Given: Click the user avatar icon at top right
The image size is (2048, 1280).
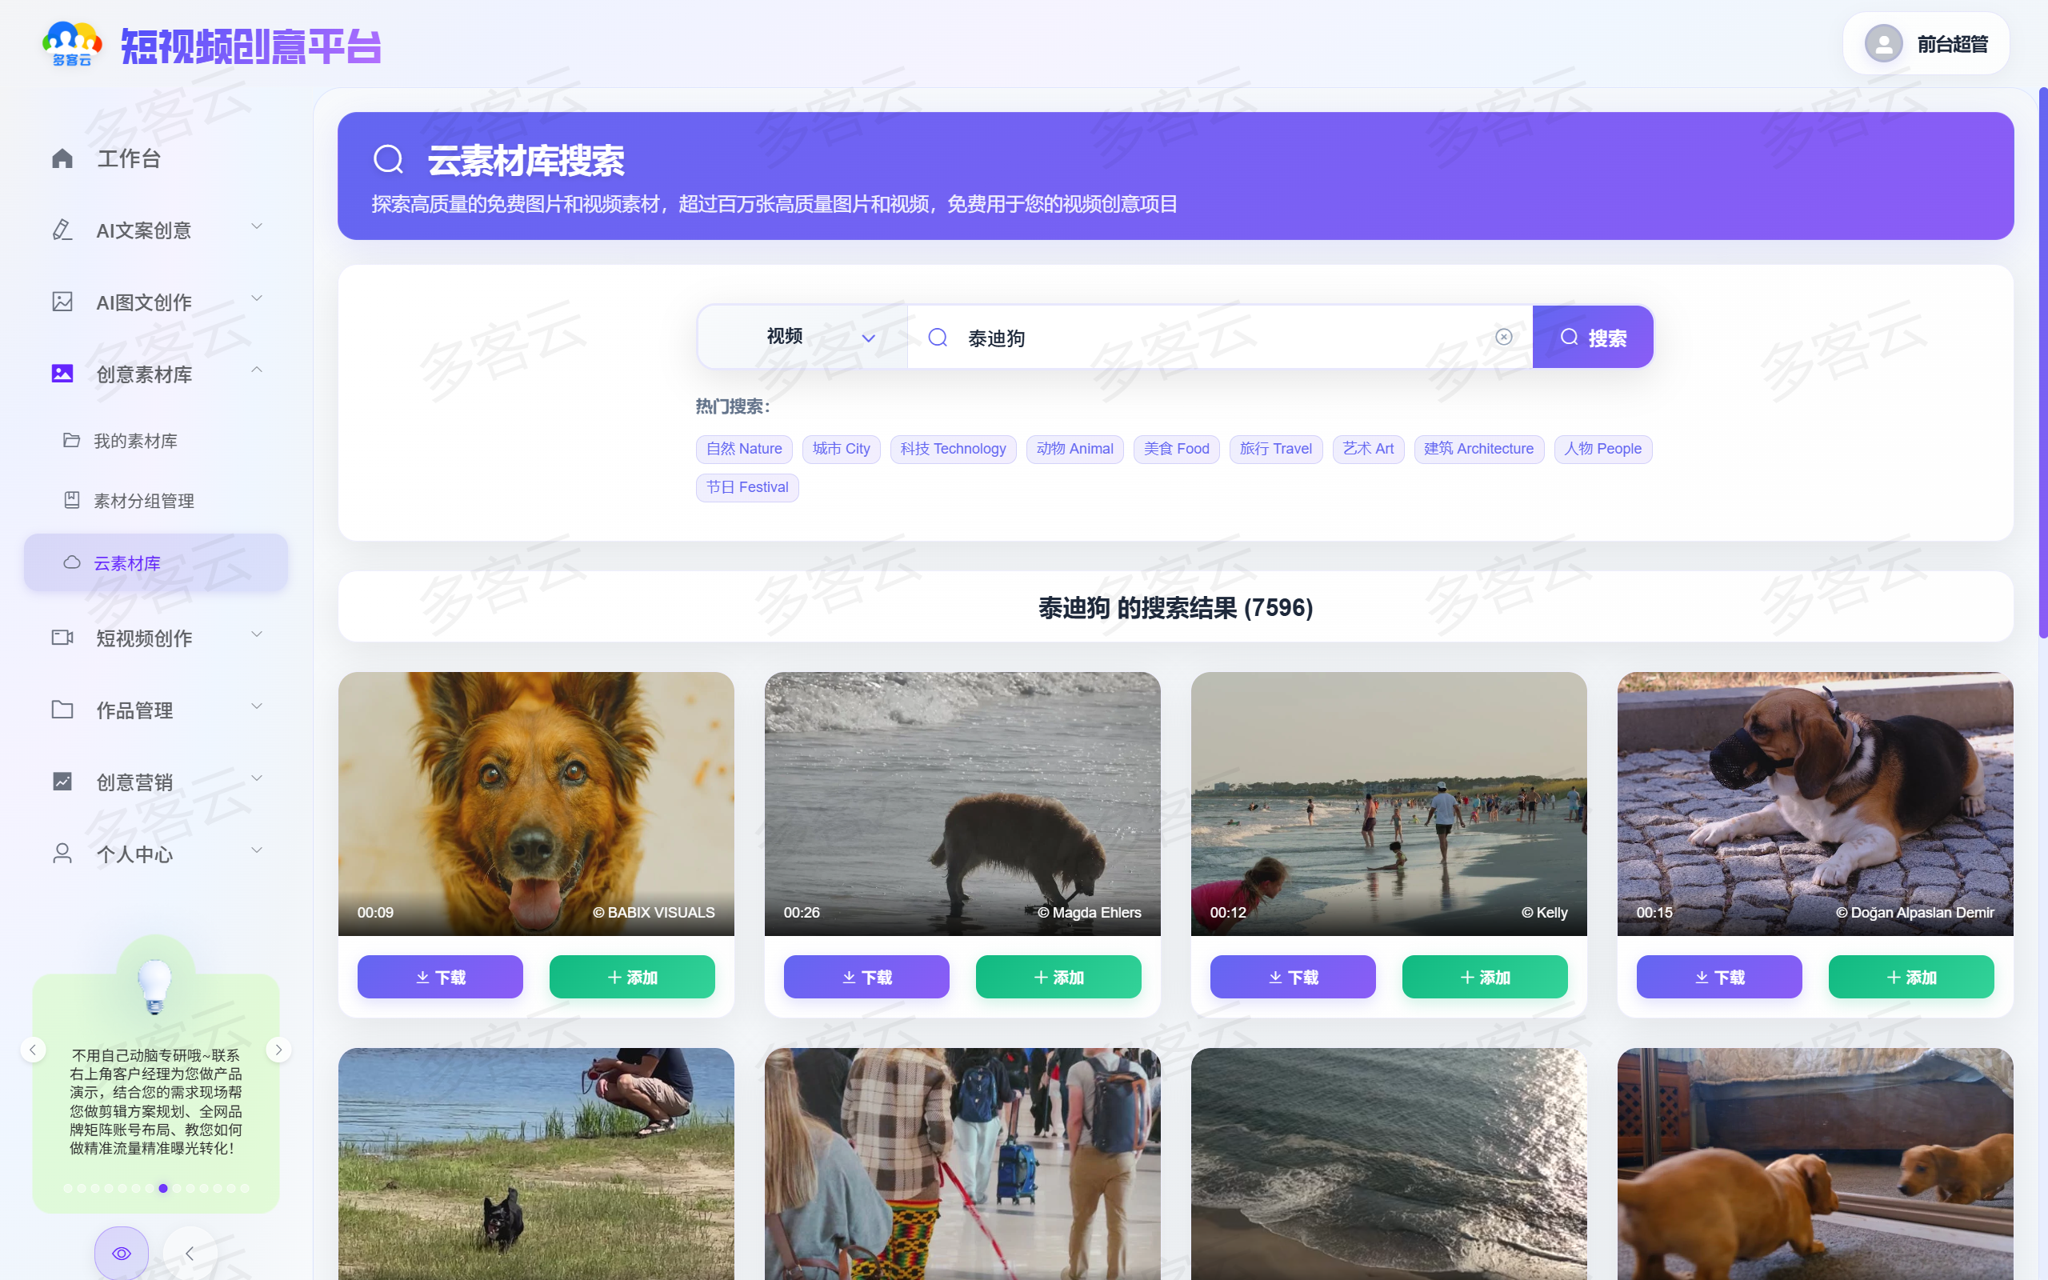Looking at the screenshot, I should (1883, 44).
